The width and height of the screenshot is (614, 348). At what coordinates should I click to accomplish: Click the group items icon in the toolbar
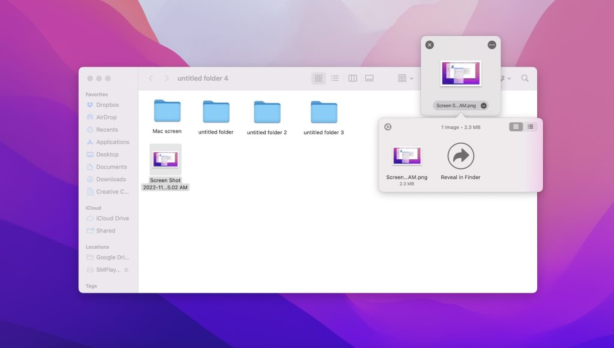point(404,78)
